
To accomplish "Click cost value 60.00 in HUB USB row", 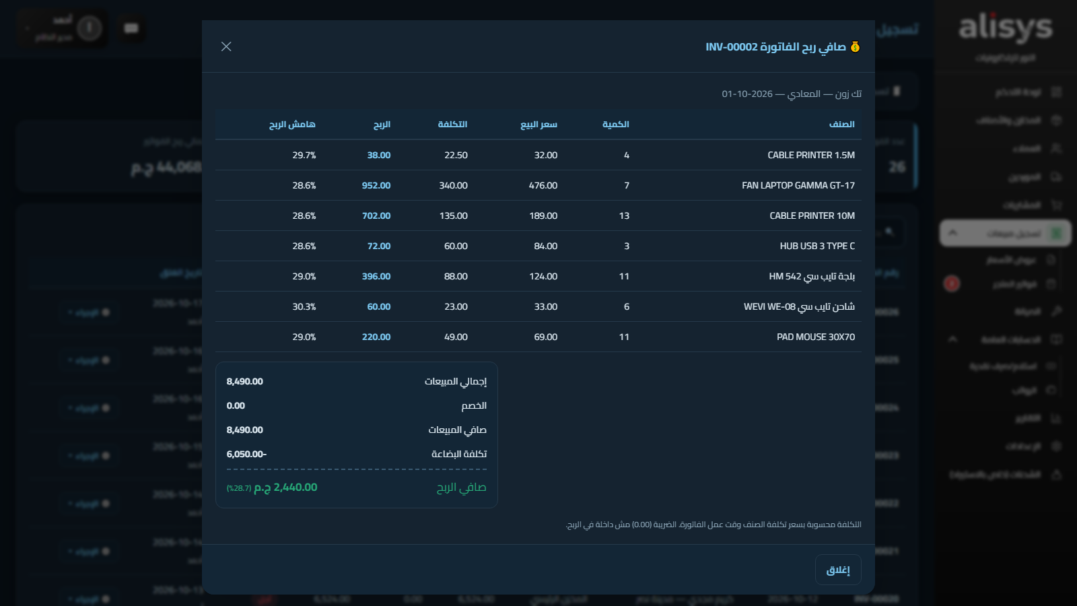I will [456, 246].
